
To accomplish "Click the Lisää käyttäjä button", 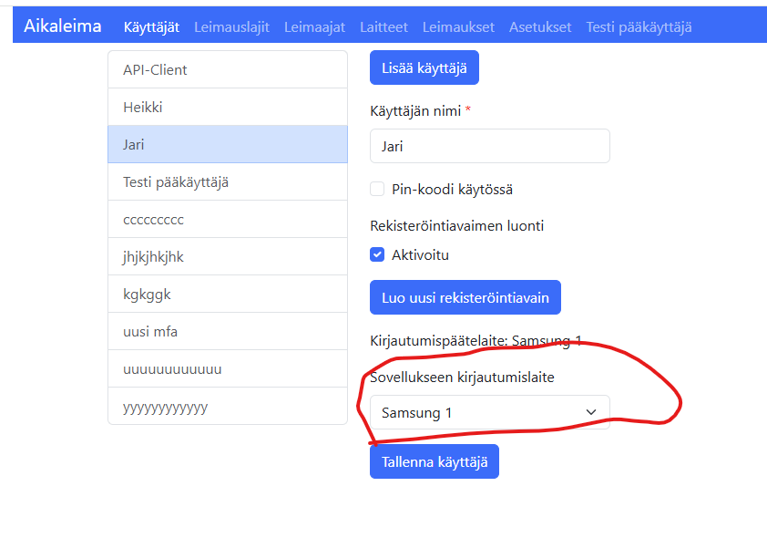I will [424, 67].
